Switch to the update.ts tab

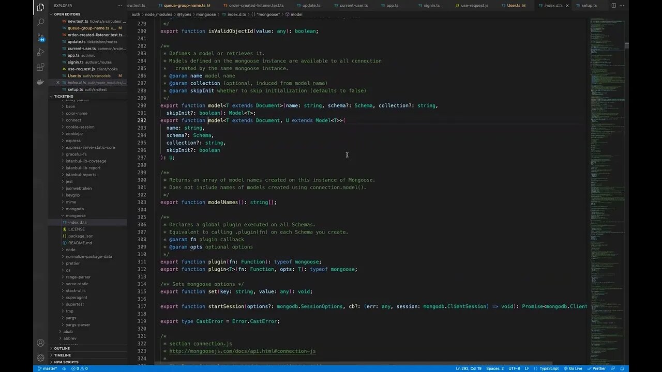coord(311,6)
